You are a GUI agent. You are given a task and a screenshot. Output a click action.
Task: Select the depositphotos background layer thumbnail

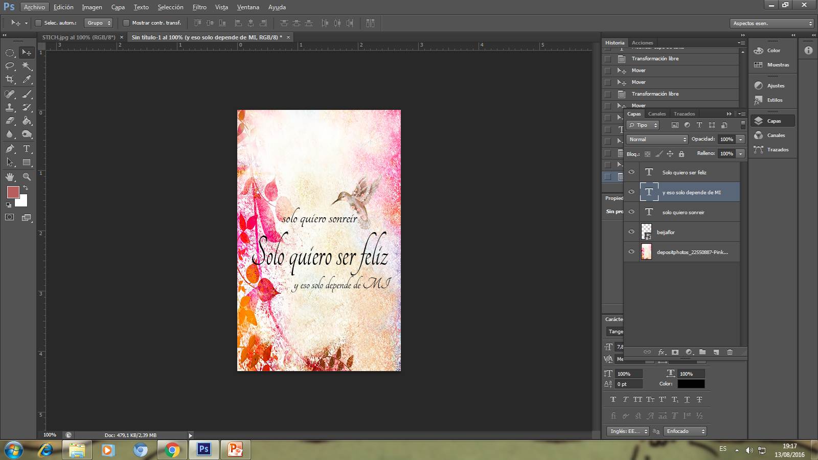tap(647, 252)
